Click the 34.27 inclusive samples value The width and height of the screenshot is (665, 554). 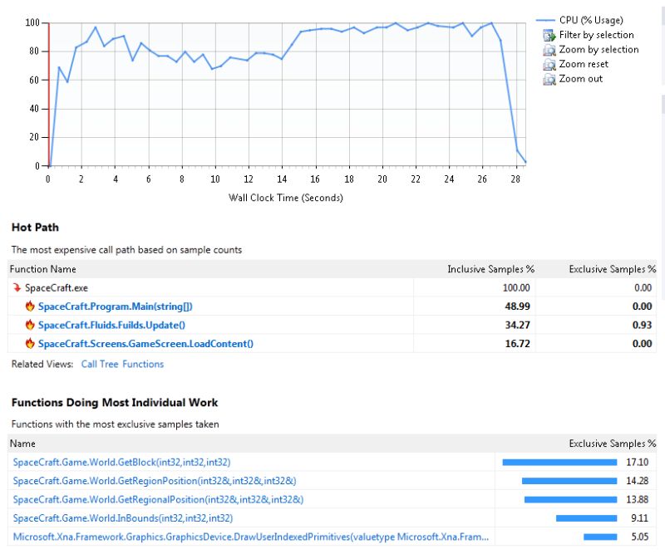(517, 325)
